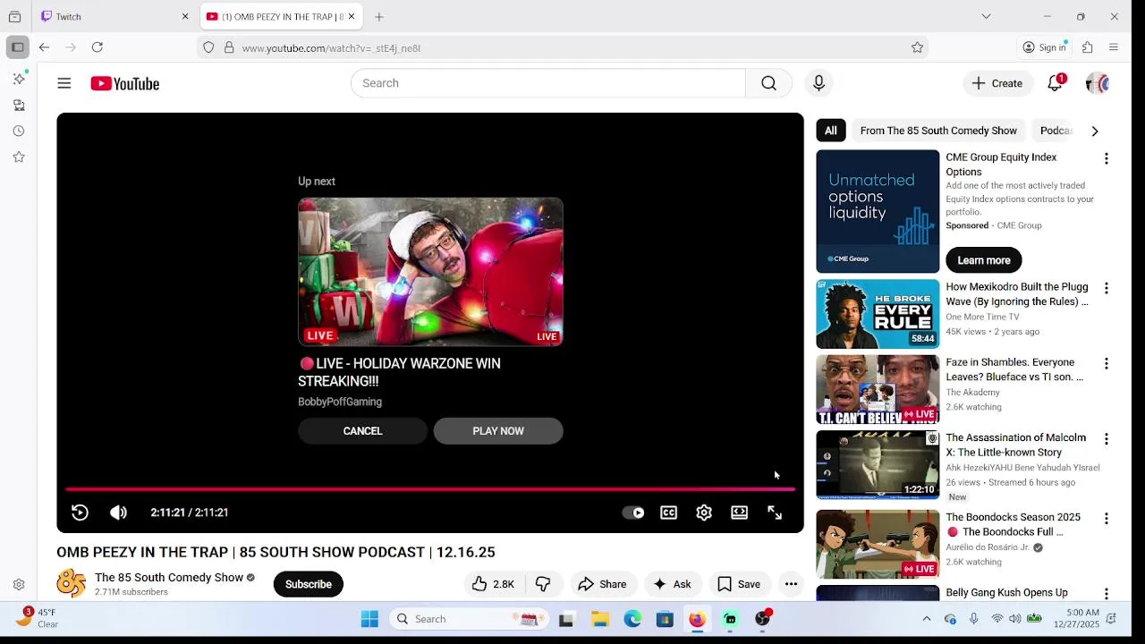This screenshot has height=644, width=1145.
Task: Filter recommendations by the Podcasts chip
Action: (x=1056, y=131)
